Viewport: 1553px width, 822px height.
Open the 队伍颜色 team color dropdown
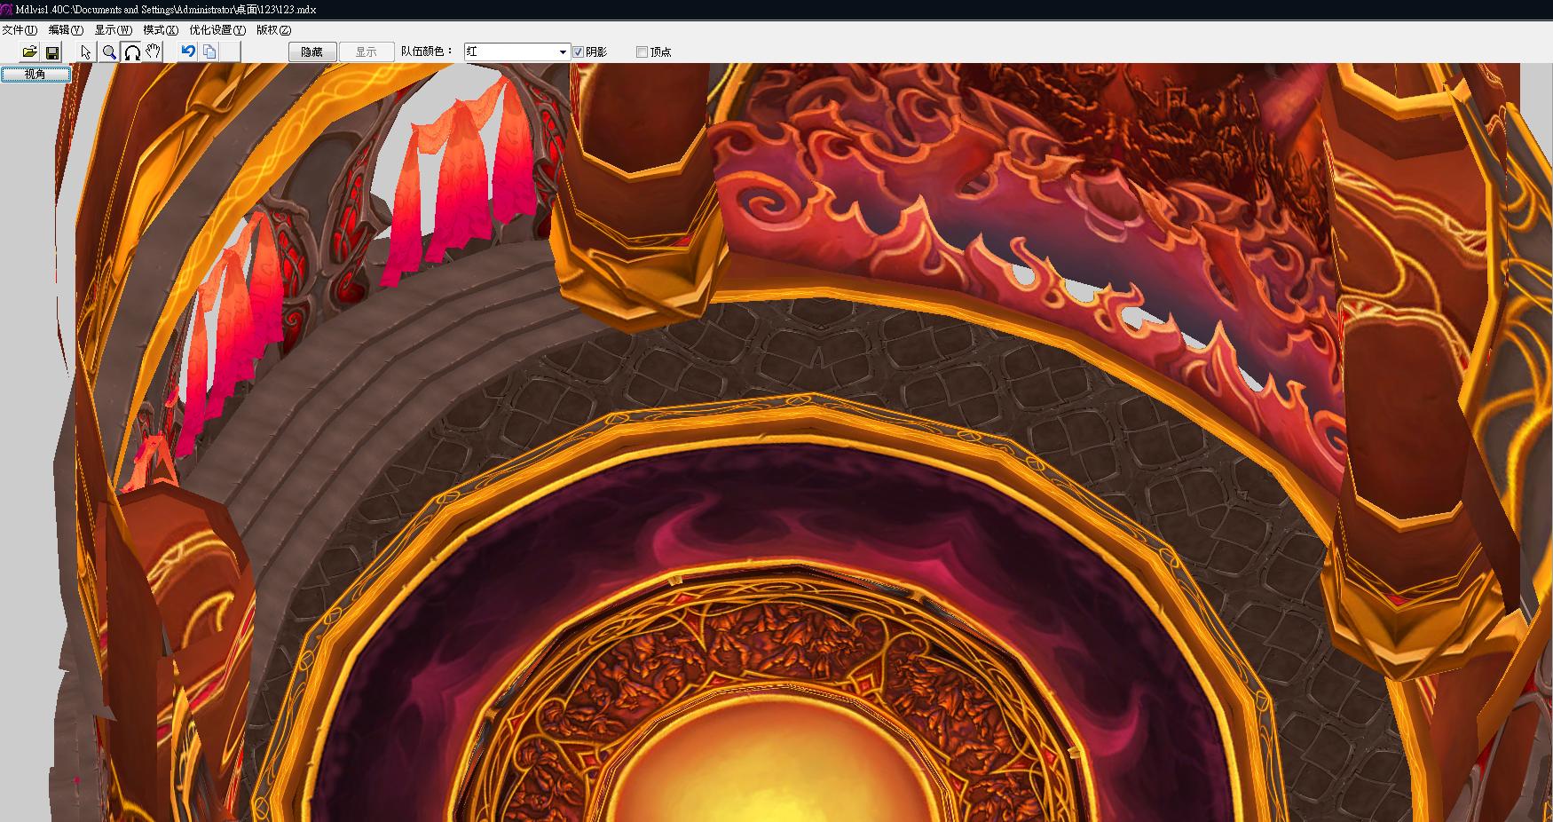[516, 51]
